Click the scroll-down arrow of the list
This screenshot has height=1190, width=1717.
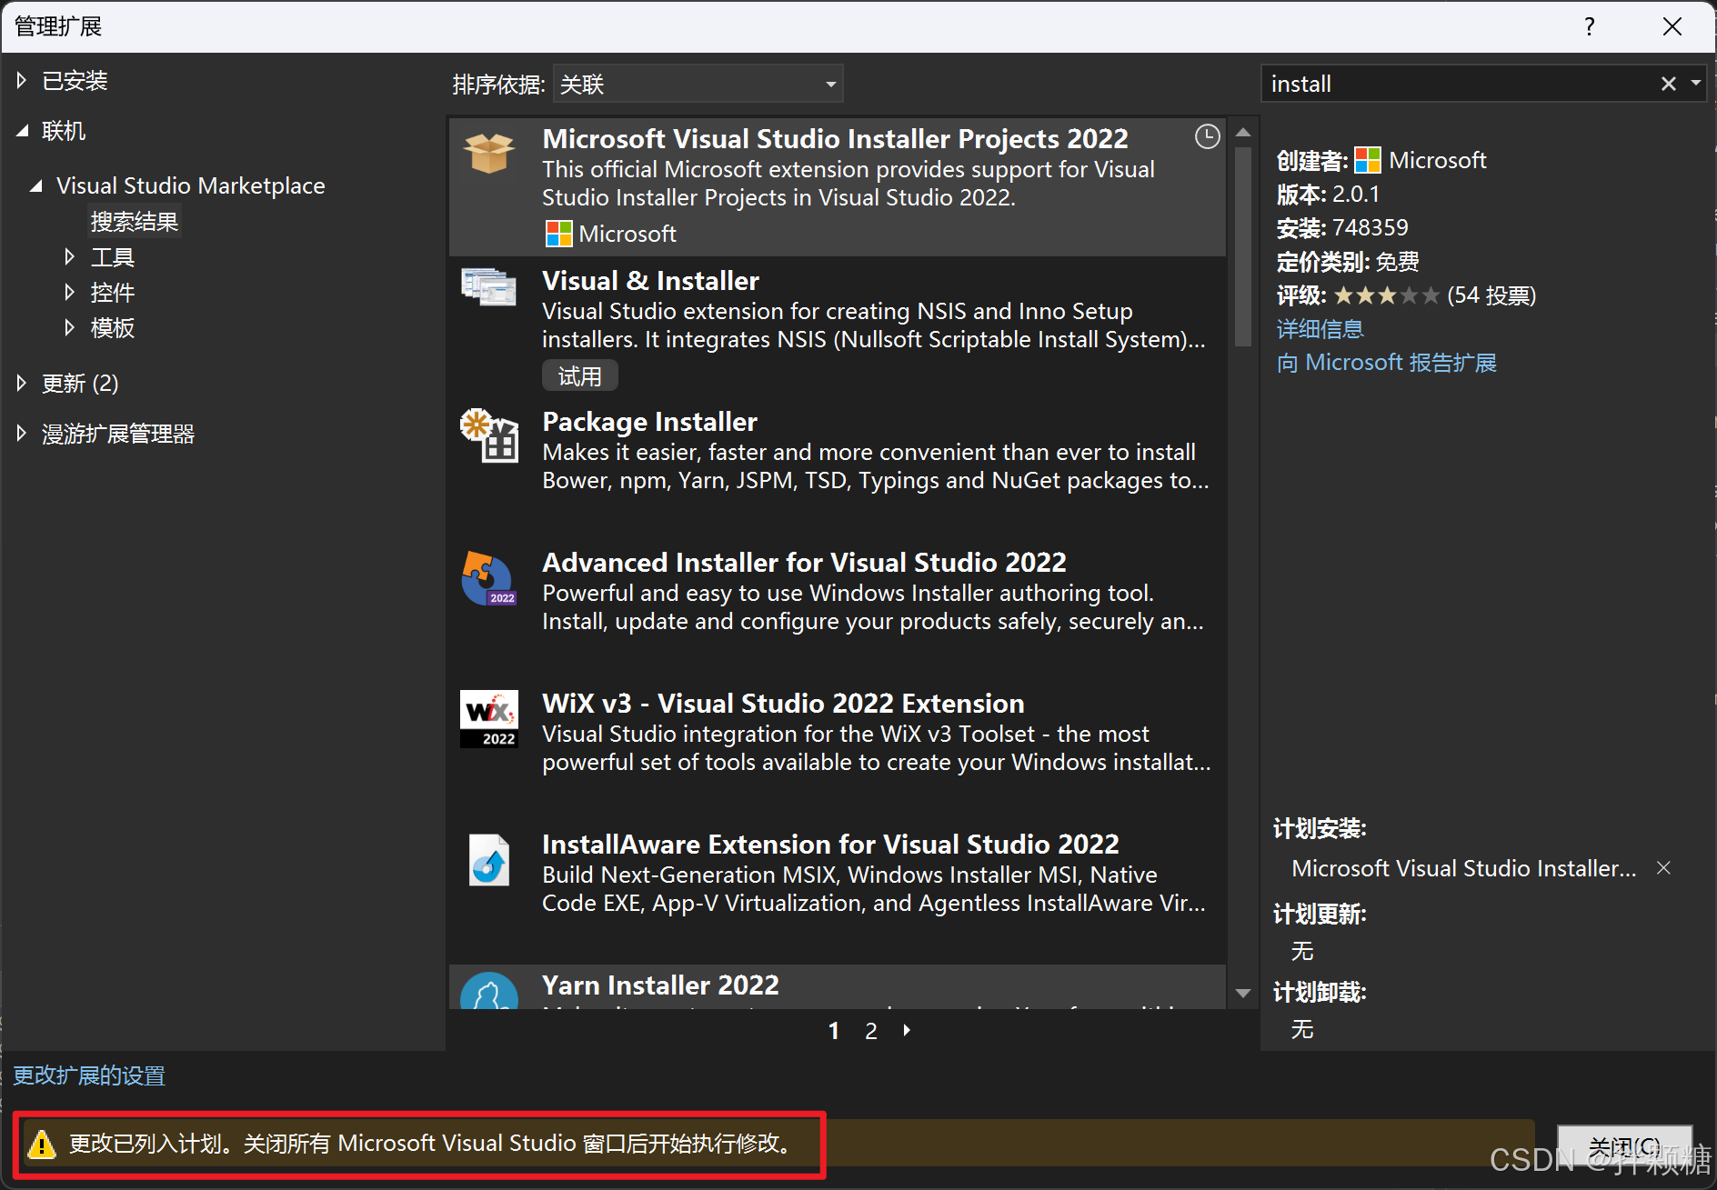click(1242, 993)
